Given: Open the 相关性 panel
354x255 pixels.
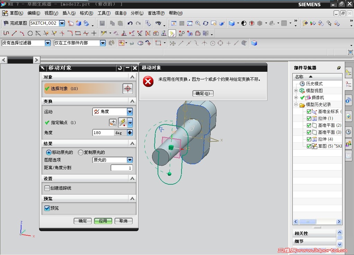Looking at the screenshot, I should tap(314, 233).
